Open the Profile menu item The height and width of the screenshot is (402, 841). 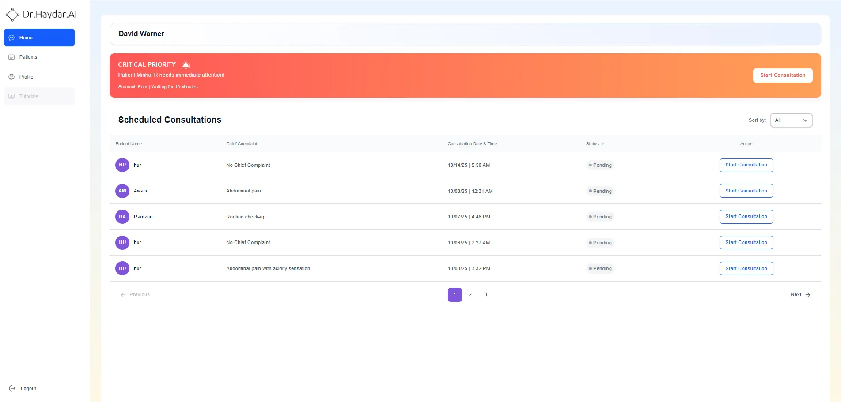39,77
